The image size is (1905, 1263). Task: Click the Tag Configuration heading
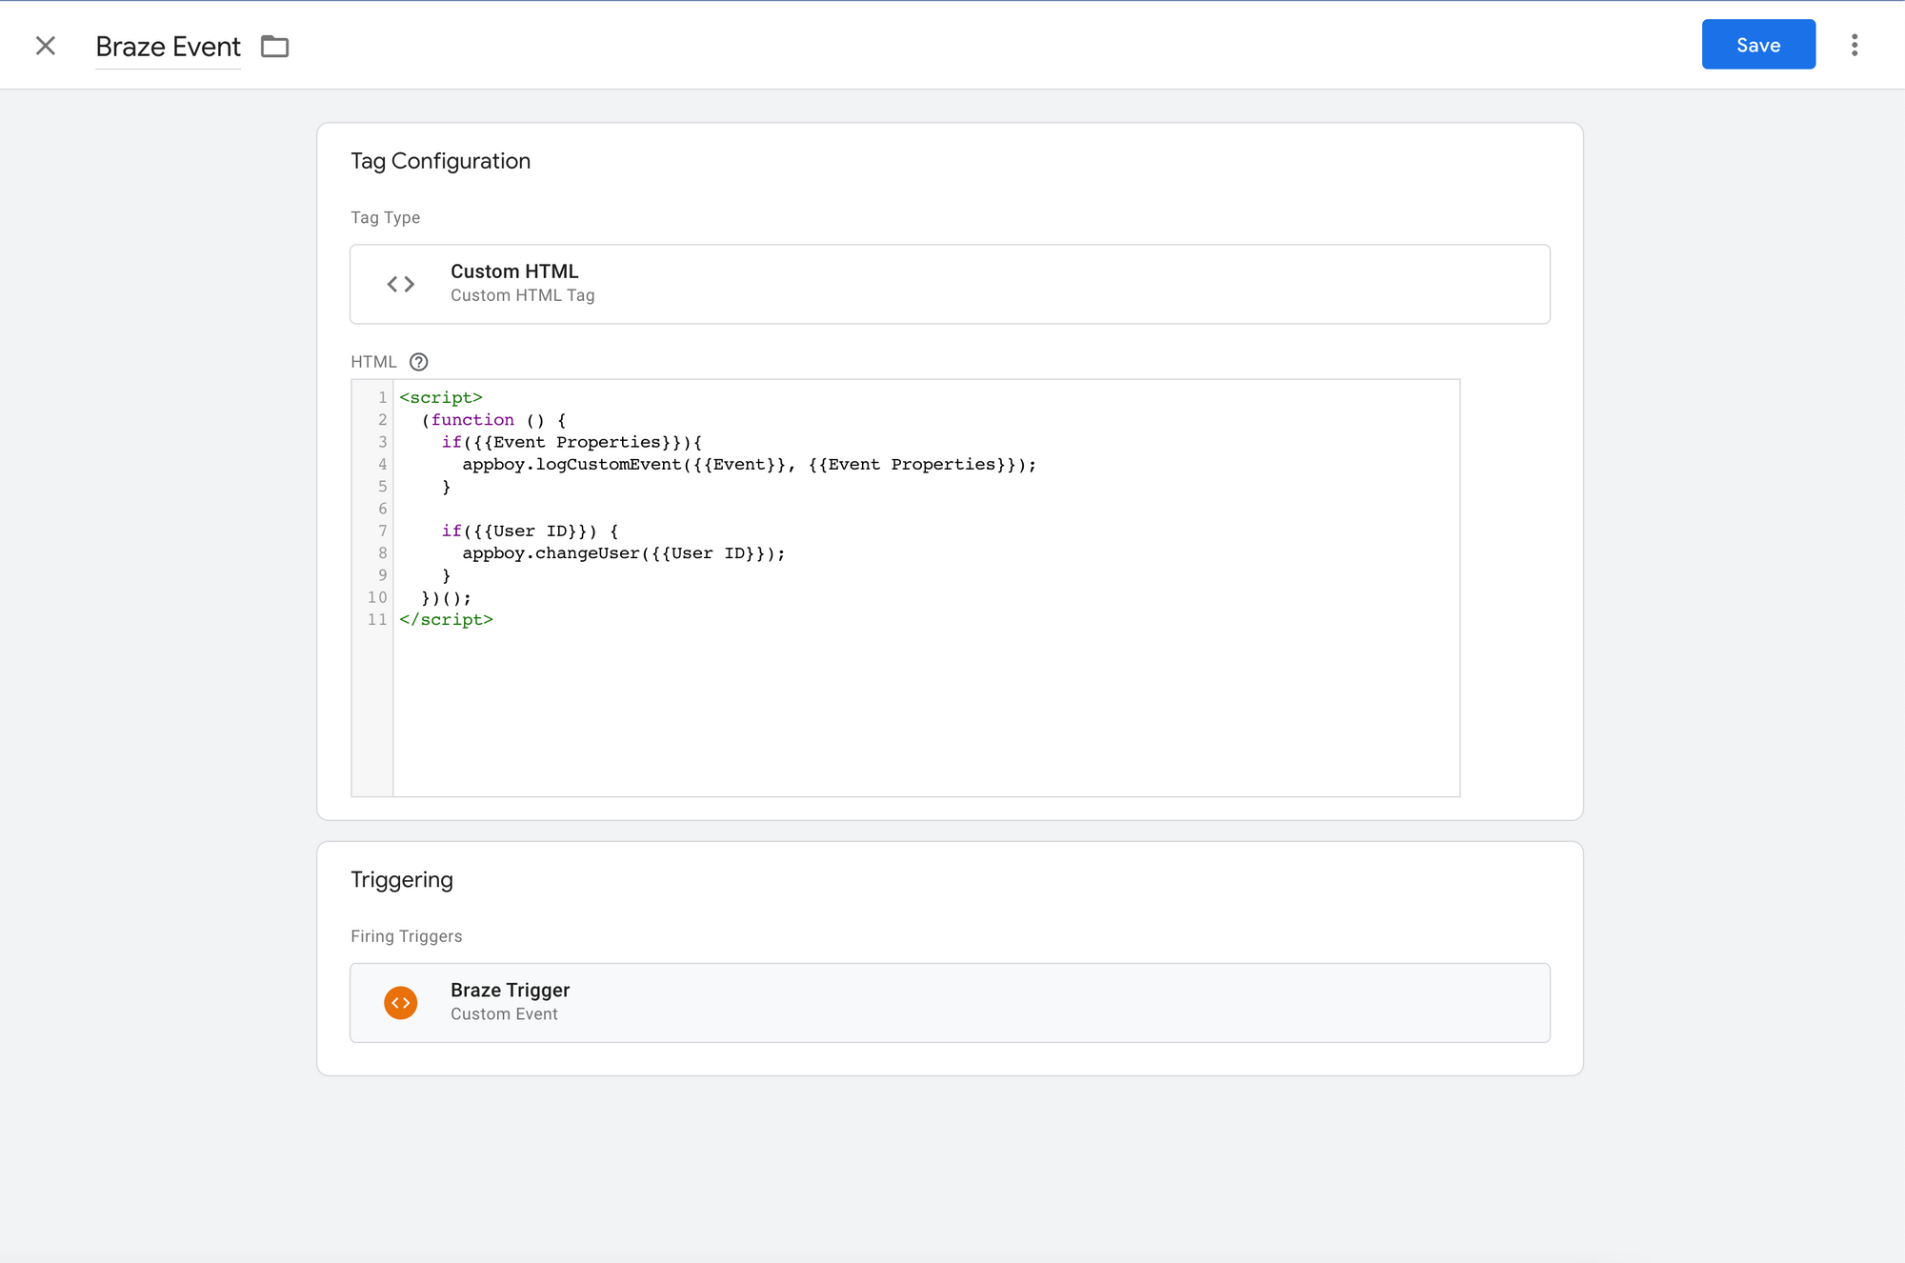[x=440, y=161]
